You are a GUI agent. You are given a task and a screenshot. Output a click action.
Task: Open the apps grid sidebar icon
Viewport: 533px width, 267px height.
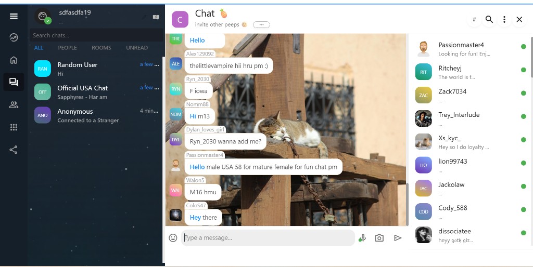pos(14,127)
